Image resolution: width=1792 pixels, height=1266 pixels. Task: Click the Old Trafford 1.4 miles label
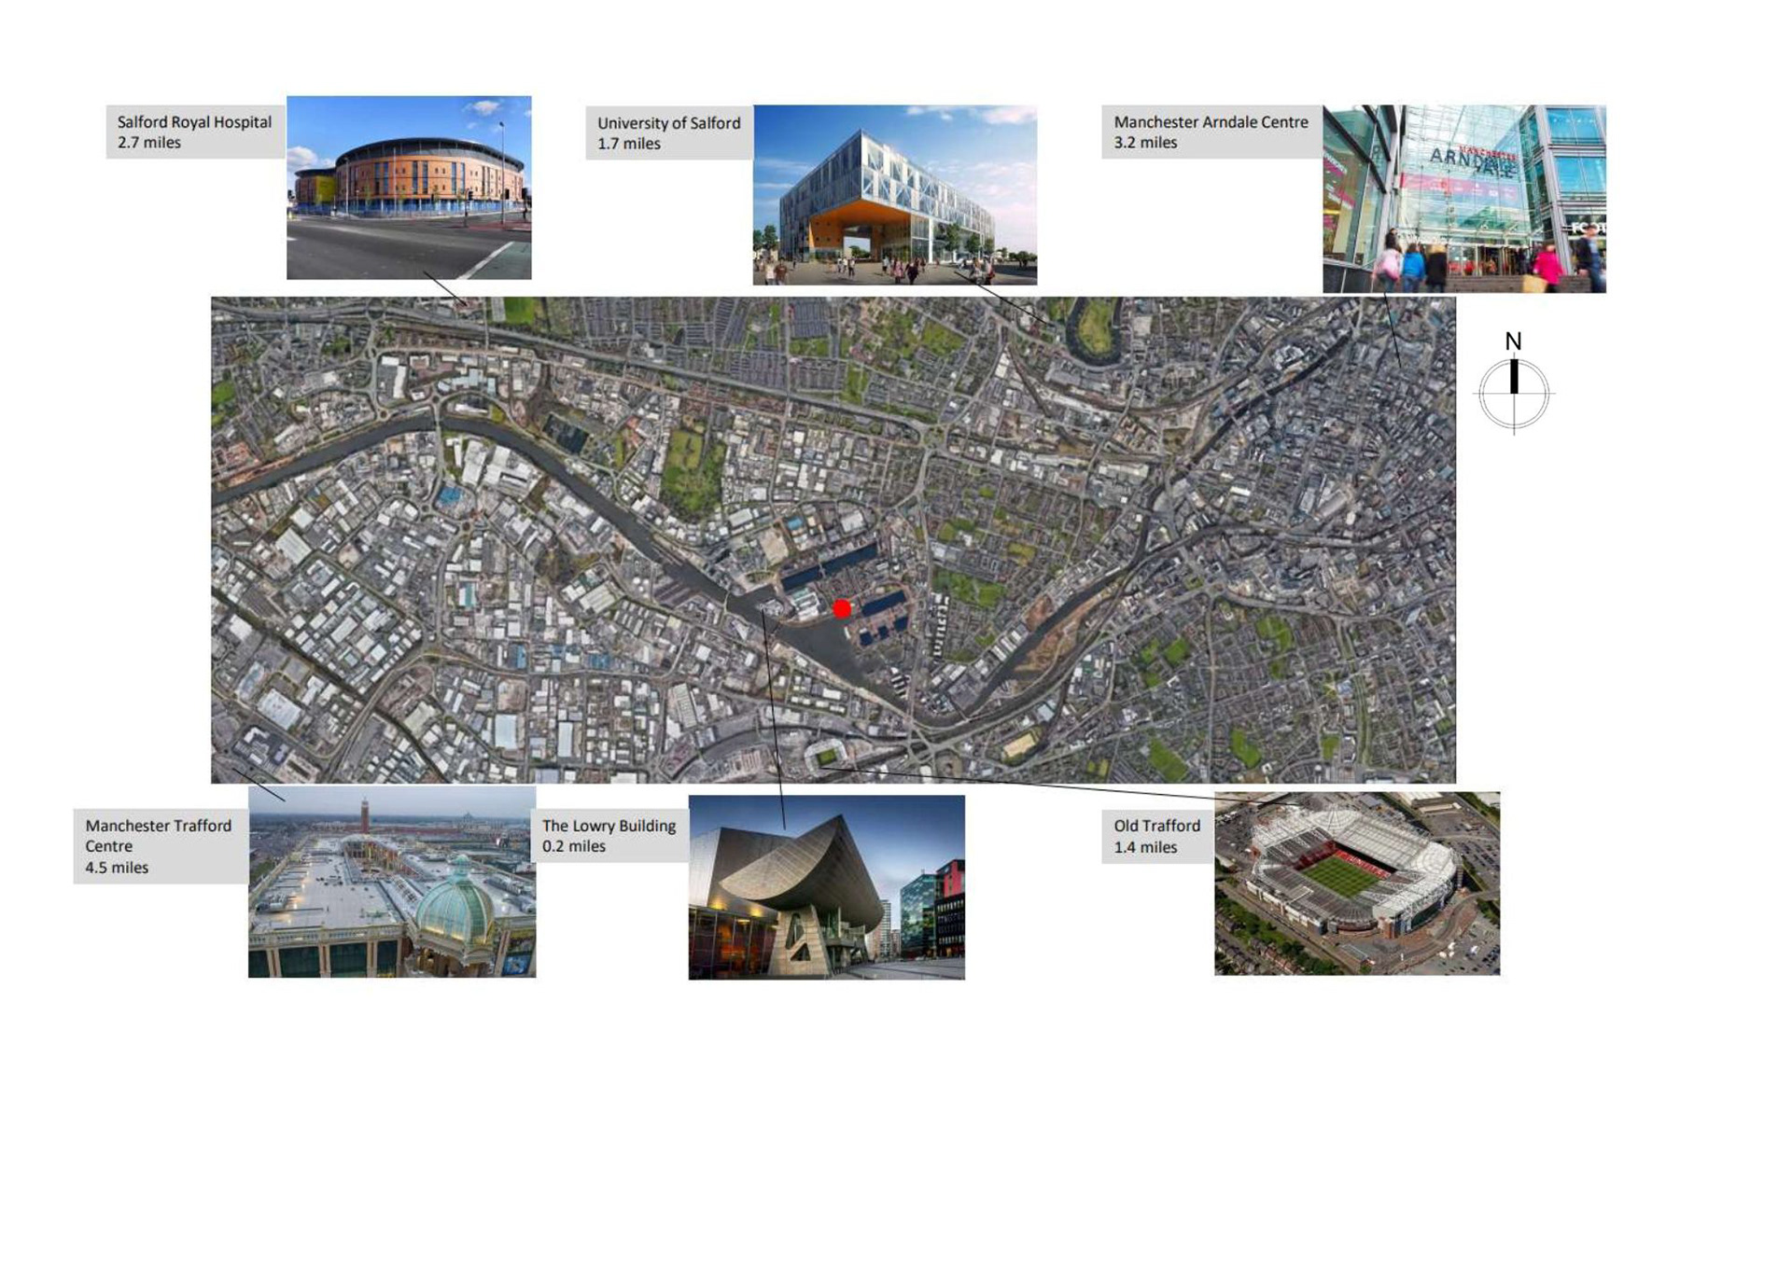click(1156, 836)
